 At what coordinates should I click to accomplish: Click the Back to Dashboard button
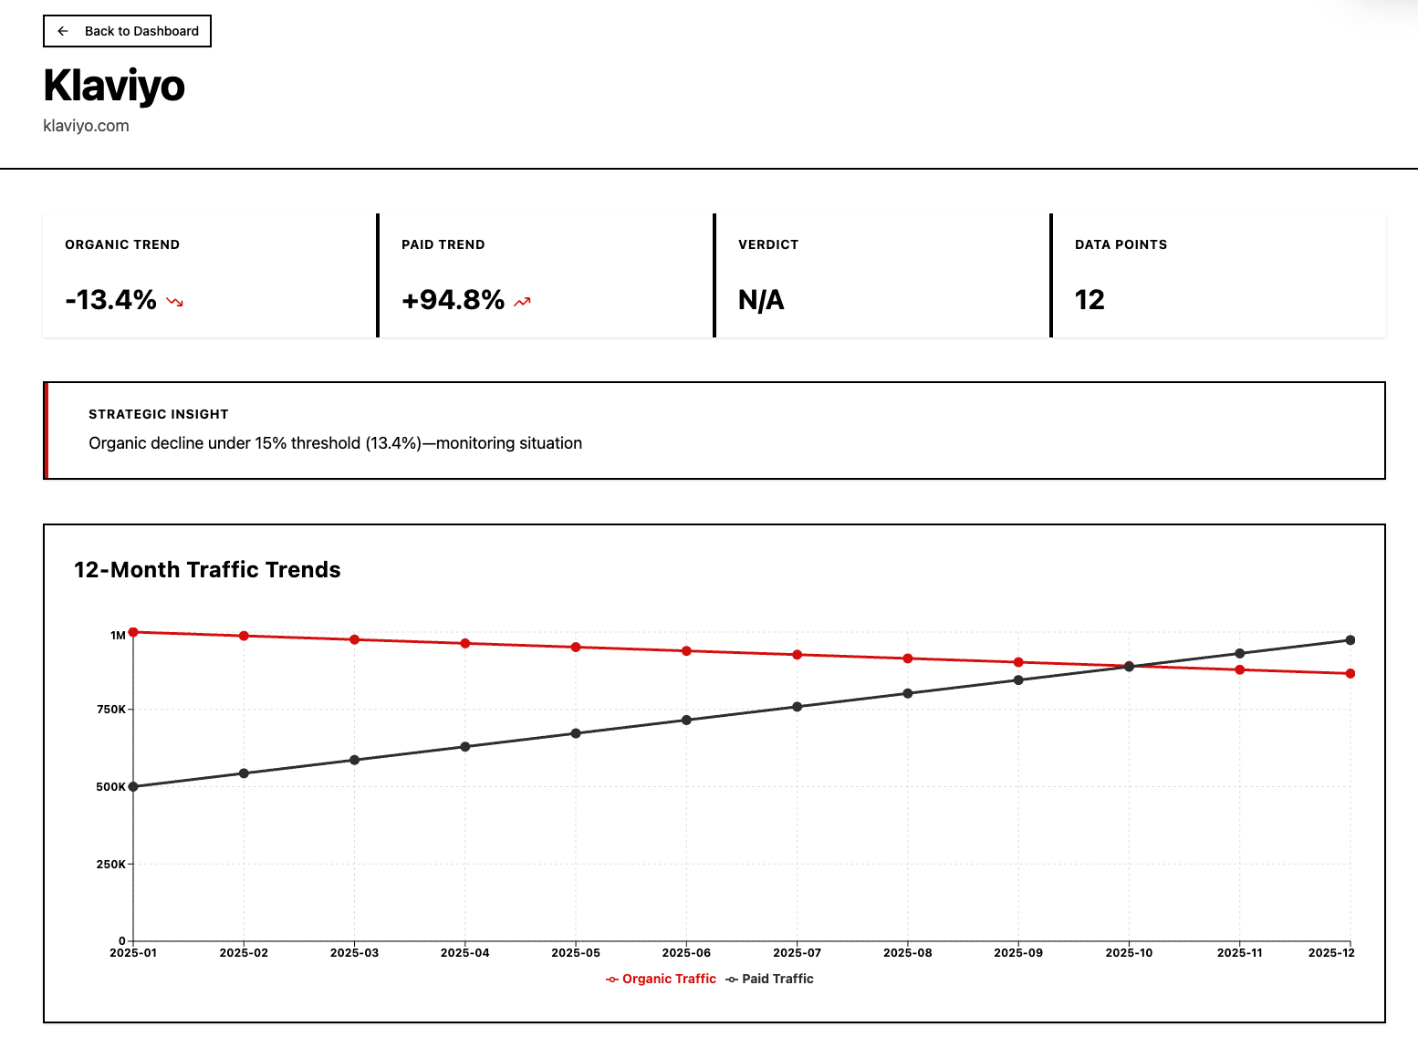(x=127, y=31)
